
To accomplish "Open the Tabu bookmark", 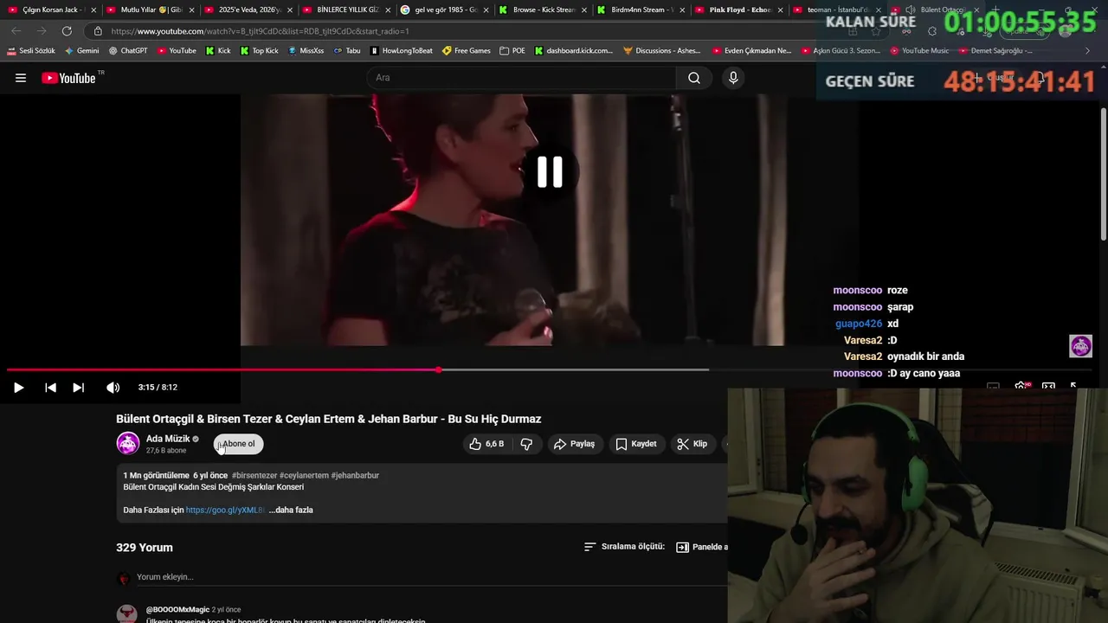I will [x=347, y=51].
